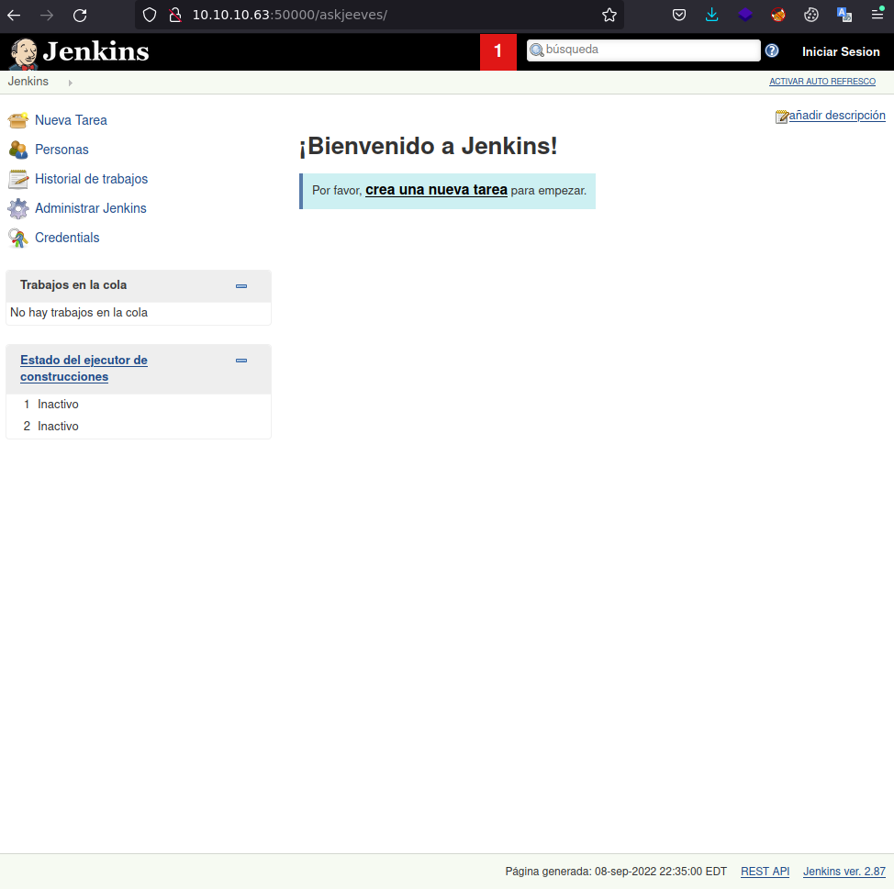Open Nueva Tarea from the sidebar
The height and width of the screenshot is (889, 894).
click(71, 120)
